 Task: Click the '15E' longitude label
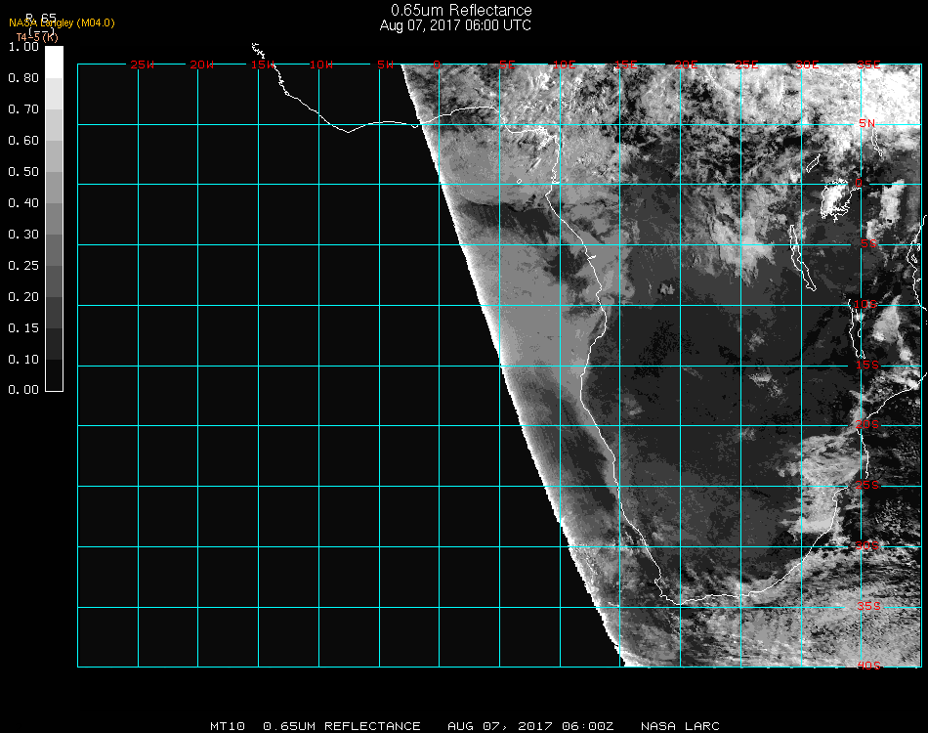click(625, 65)
